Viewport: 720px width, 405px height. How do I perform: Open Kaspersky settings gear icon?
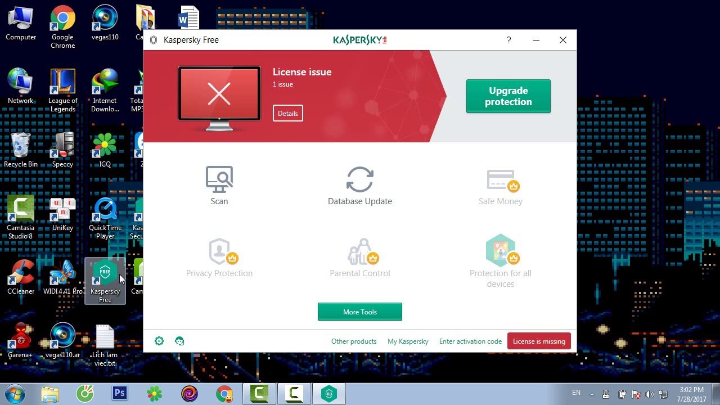click(x=159, y=341)
